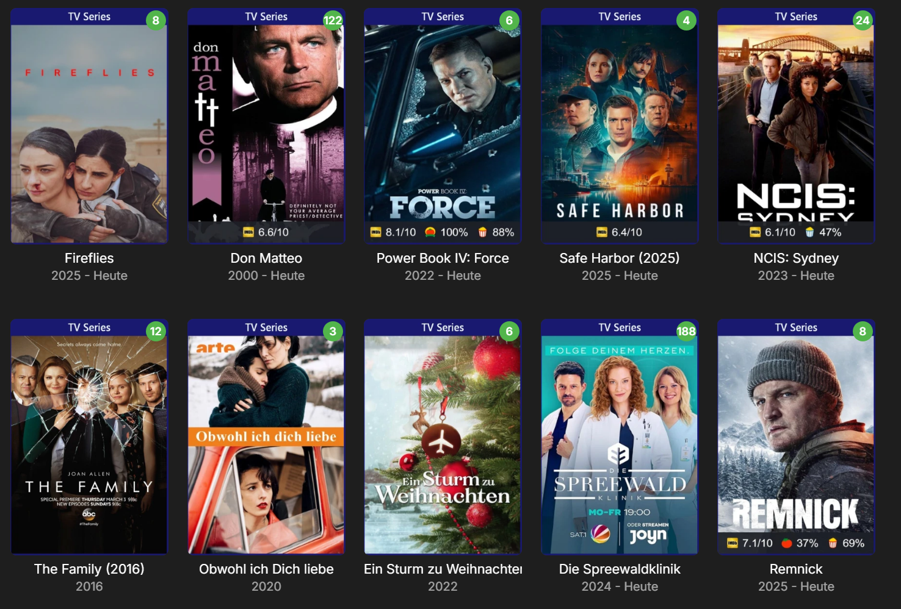
Task: Open The Family (2016) poster
Action: click(89, 444)
